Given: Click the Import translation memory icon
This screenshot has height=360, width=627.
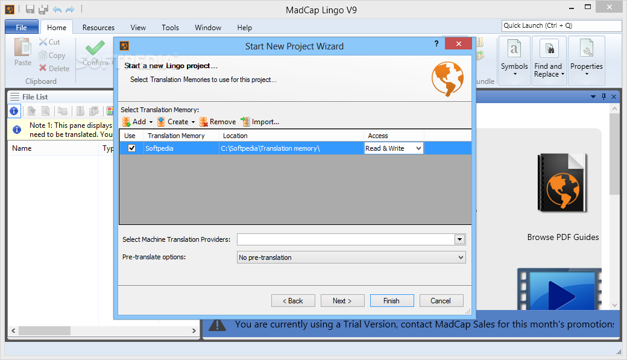Looking at the screenshot, I should click(245, 122).
